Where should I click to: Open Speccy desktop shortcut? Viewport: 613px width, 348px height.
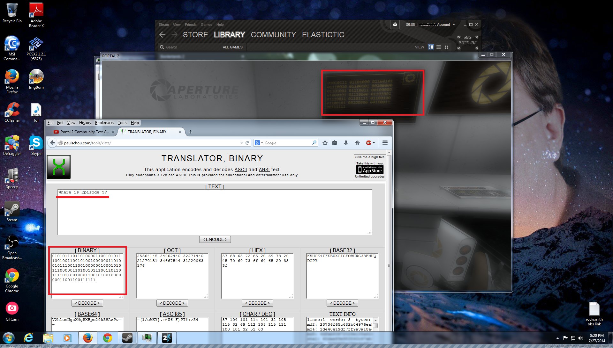[12, 178]
